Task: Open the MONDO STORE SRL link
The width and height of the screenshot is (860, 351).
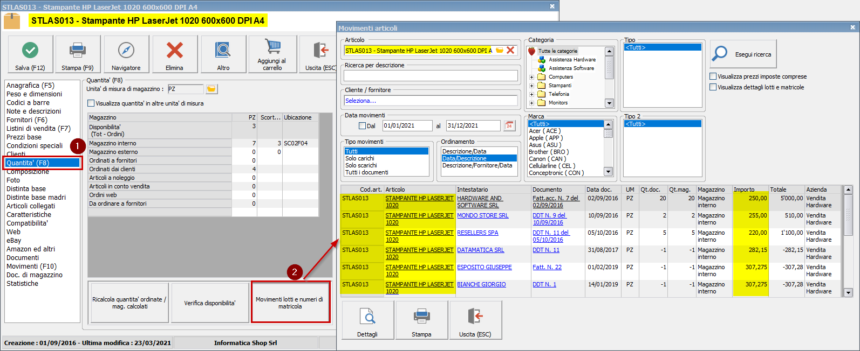Action: pyautogui.click(x=483, y=216)
